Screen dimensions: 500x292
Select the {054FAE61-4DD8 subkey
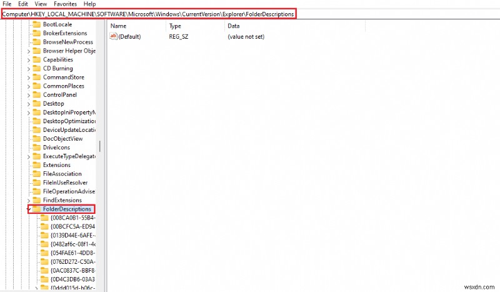click(73, 253)
